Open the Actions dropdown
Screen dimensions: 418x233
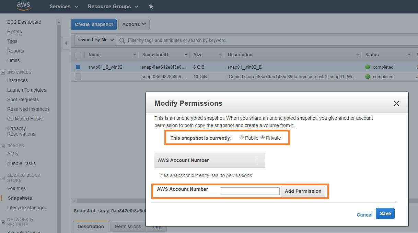[134, 24]
